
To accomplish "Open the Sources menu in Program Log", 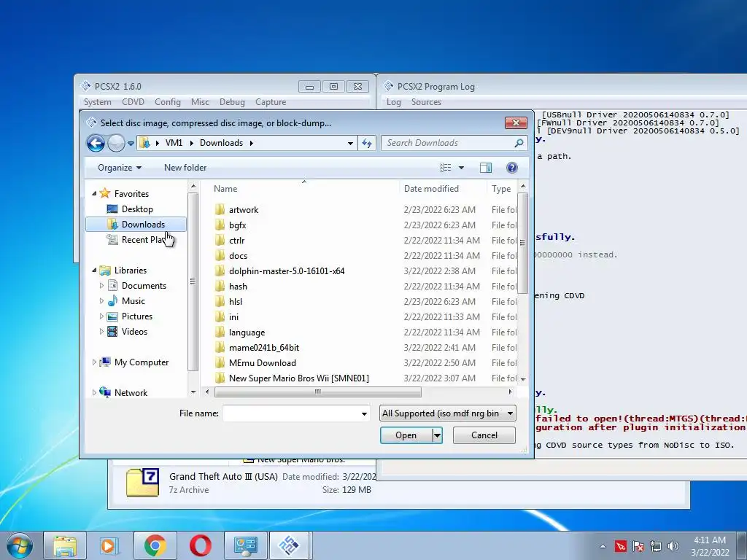I will point(426,102).
